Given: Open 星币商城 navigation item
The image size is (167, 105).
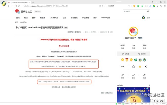Looking at the screenshot, I should (x=74, y=17).
